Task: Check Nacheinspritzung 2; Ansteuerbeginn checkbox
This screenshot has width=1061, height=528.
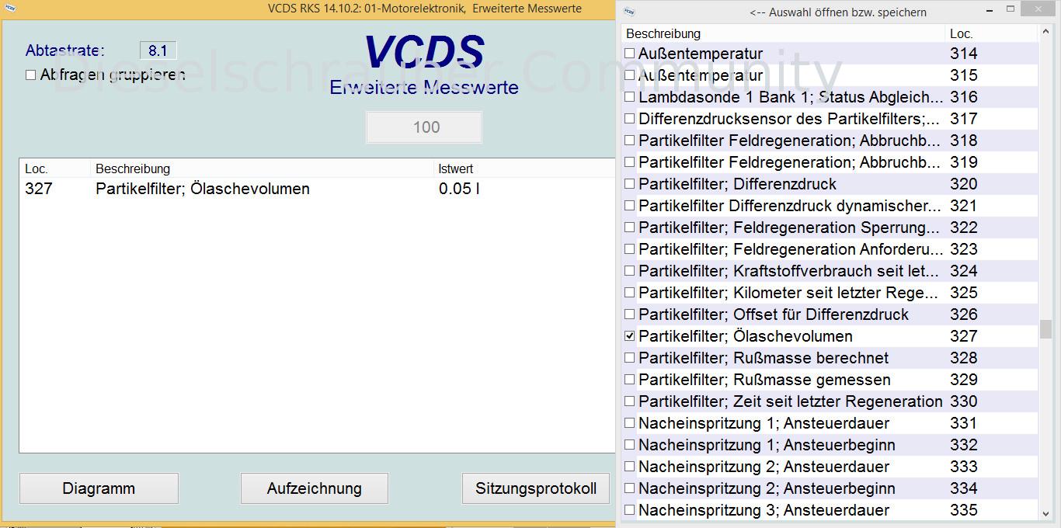Action: click(x=630, y=488)
